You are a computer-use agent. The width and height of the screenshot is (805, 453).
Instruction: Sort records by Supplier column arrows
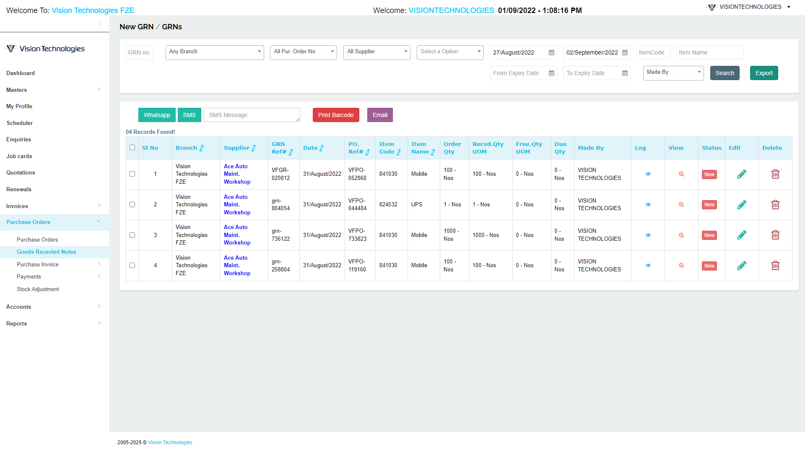point(253,148)
